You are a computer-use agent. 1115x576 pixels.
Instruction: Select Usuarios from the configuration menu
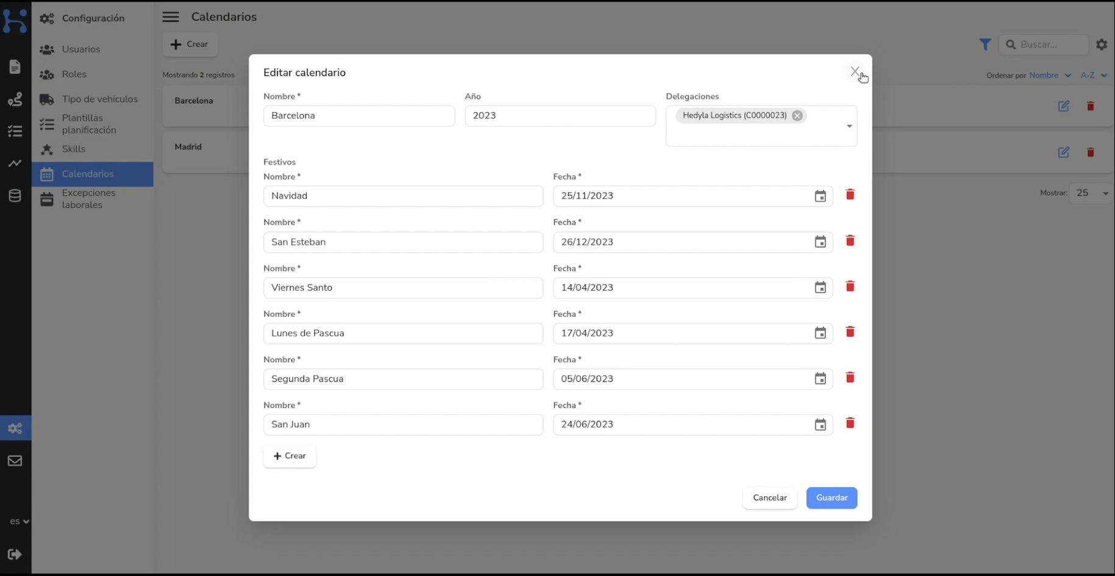point(81,49)
